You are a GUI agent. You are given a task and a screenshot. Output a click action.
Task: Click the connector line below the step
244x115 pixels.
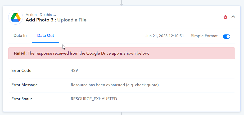pos(121,113)
